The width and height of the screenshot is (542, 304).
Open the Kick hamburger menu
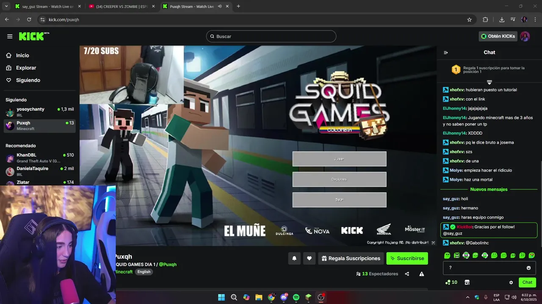pyautogui.click(x=10, y=36)
